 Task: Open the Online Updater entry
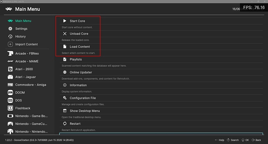coord(161,72)
